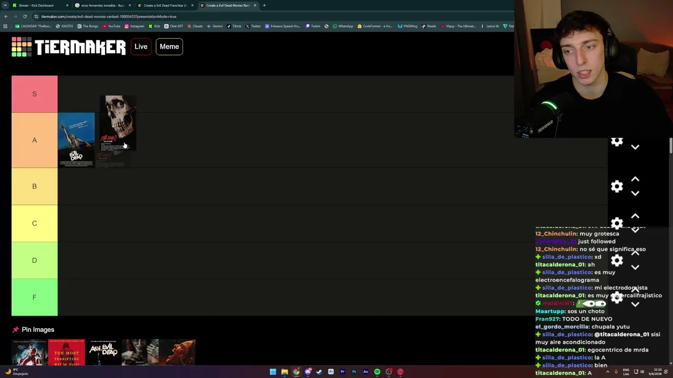Screen dimensions: 673x378
Task: Reload the page with the refresh button
Action: tap(25, 16)
